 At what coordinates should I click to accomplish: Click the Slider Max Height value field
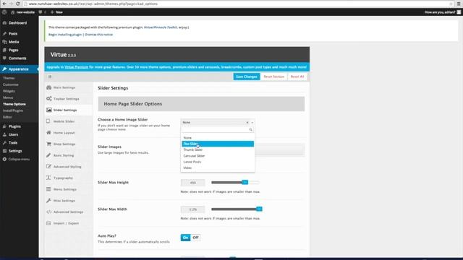pyautogui.click(x=193, y=183)
